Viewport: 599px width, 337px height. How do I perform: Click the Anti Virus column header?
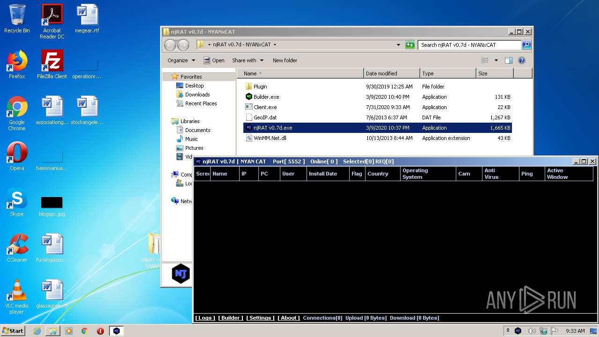pos(501,174)
